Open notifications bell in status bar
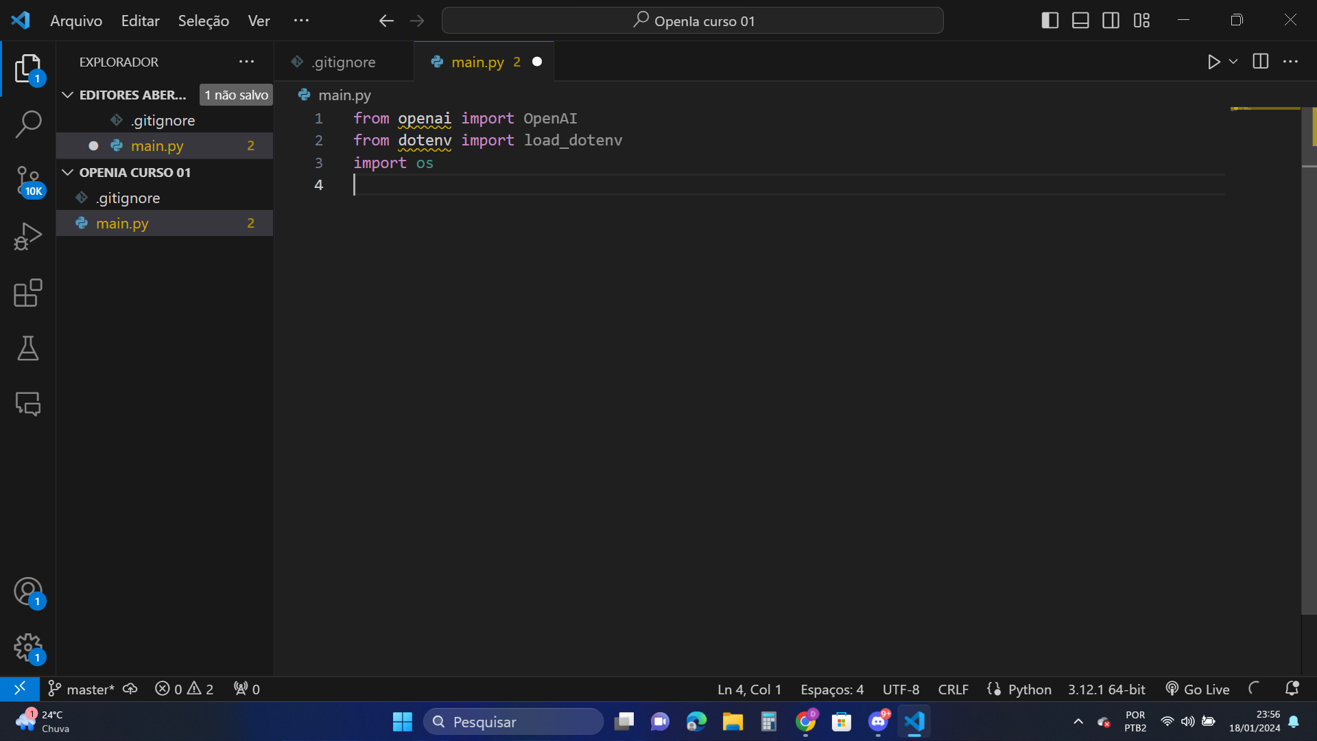Image resolution: width=1317 pixels, height=741 pixels. tap(1292, 689)
